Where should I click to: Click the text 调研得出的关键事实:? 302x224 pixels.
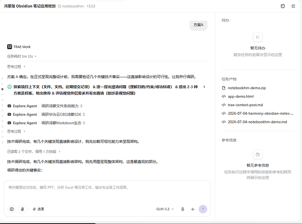pyautogui.click(x=25, y=170)
